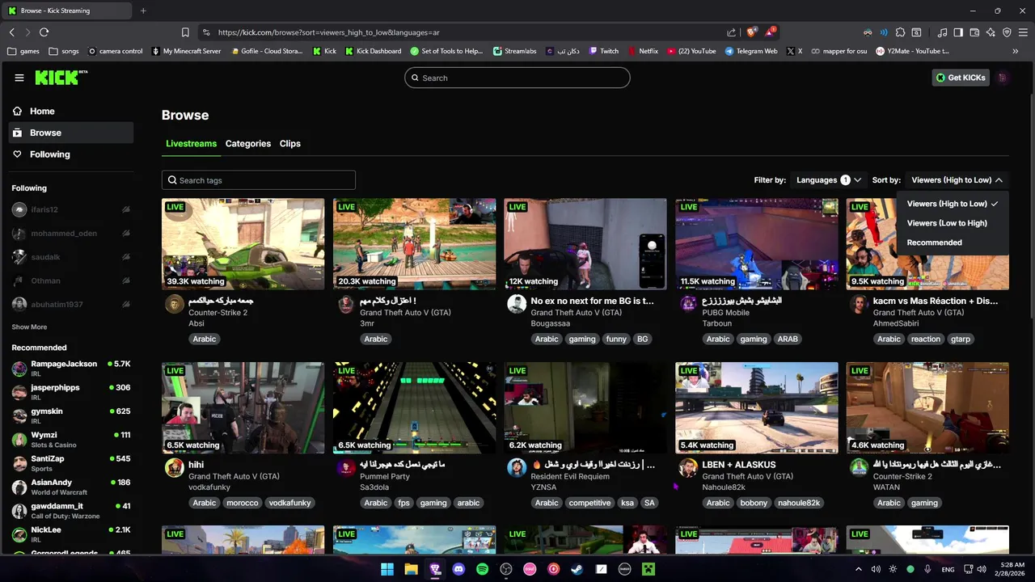The image size is (1035, 582).
Task: Launch Minecraft from the taskbar
Action: click(648, 569)
